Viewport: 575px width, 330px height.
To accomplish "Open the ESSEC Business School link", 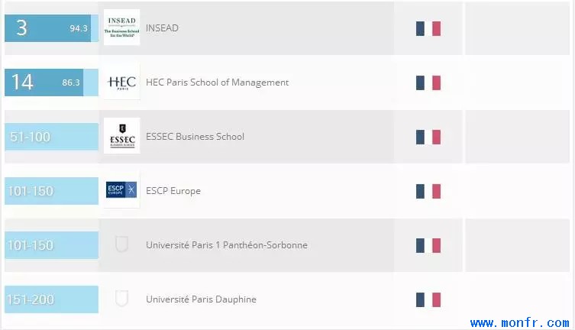I will coord(195,137).
